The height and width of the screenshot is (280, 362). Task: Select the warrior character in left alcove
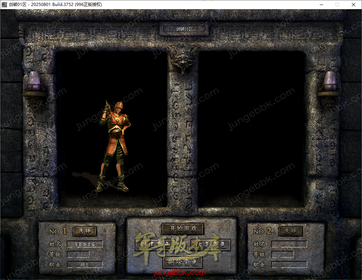[115, 146]
